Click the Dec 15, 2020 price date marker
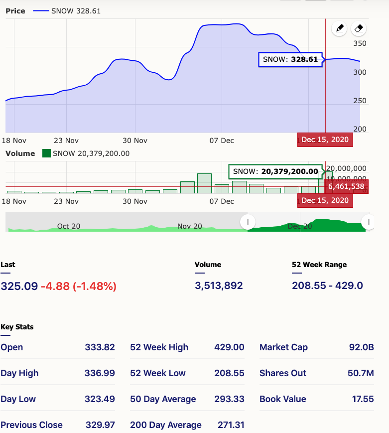Viewport: 389px width, 433px height. coord(325,140)
